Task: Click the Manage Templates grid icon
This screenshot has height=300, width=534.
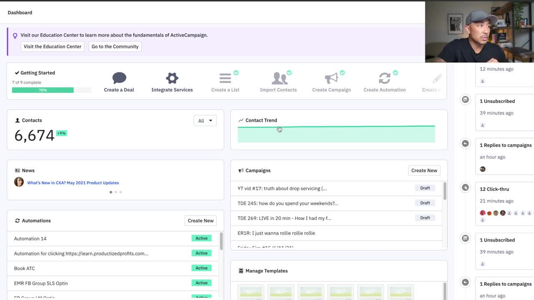Action: coord(241,271)
